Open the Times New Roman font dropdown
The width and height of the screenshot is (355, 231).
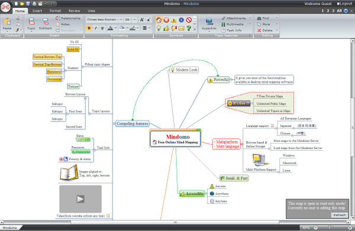point(121,19)
